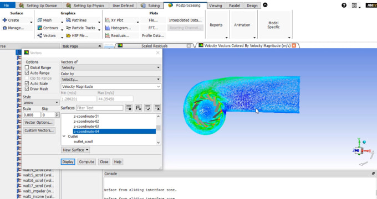Click the Interpolated Data button
The height and width of the screenshot is (199, 377).
(185, 20)
